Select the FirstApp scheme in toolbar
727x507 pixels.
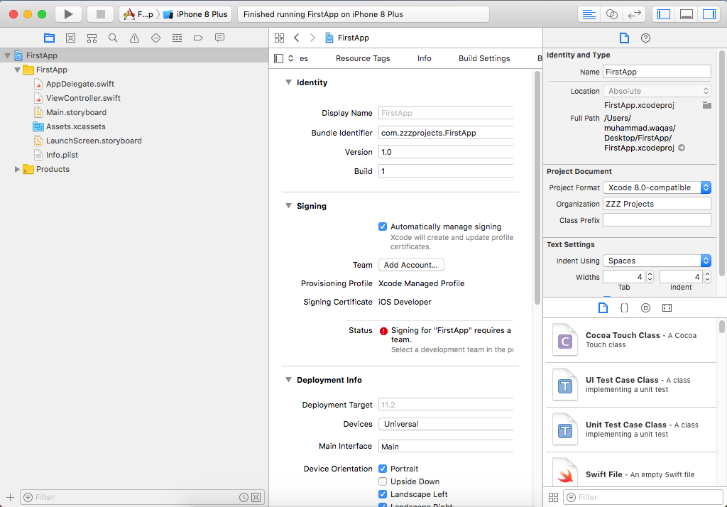click(138, 14)
